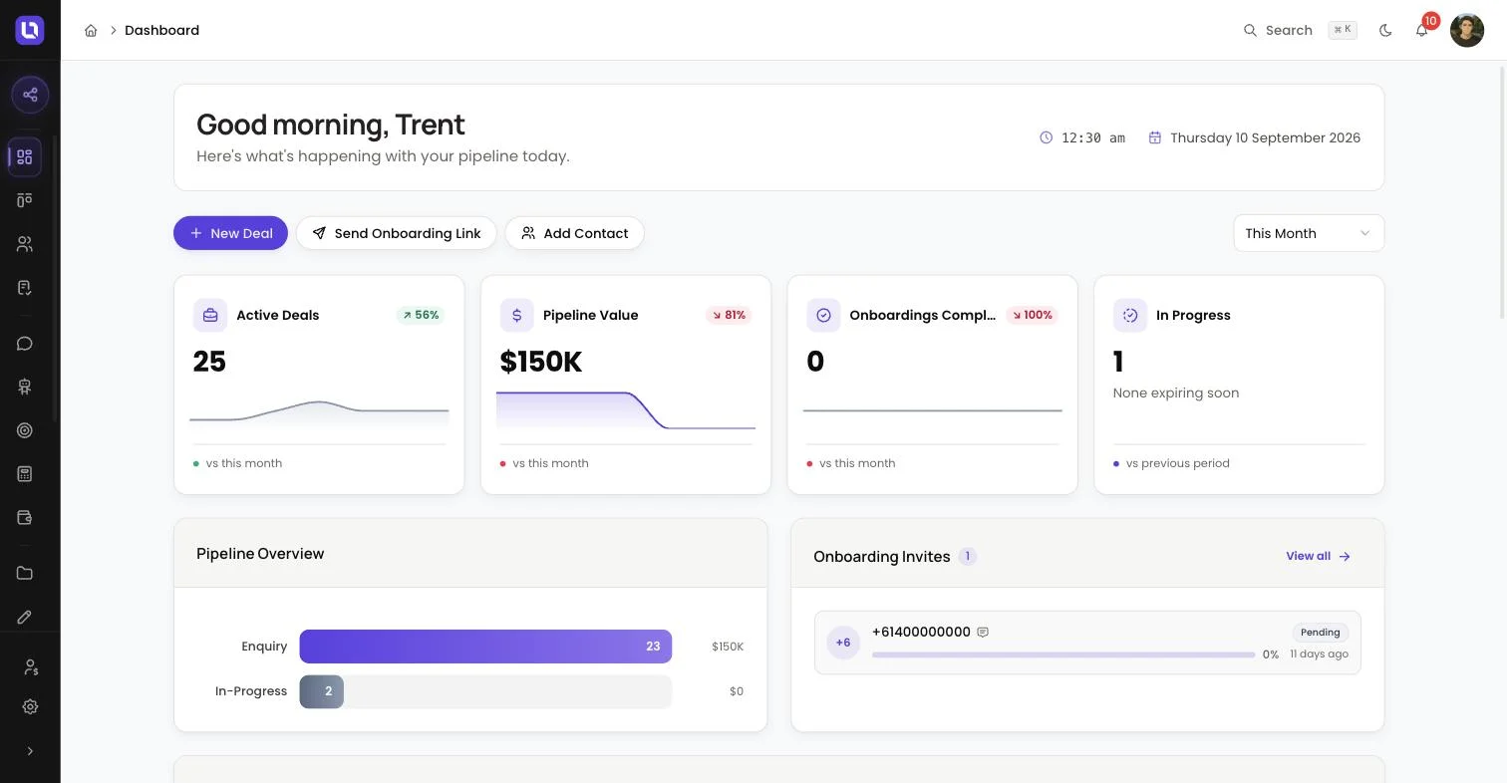Open the wallet icon in sidebar

(25, 518)
